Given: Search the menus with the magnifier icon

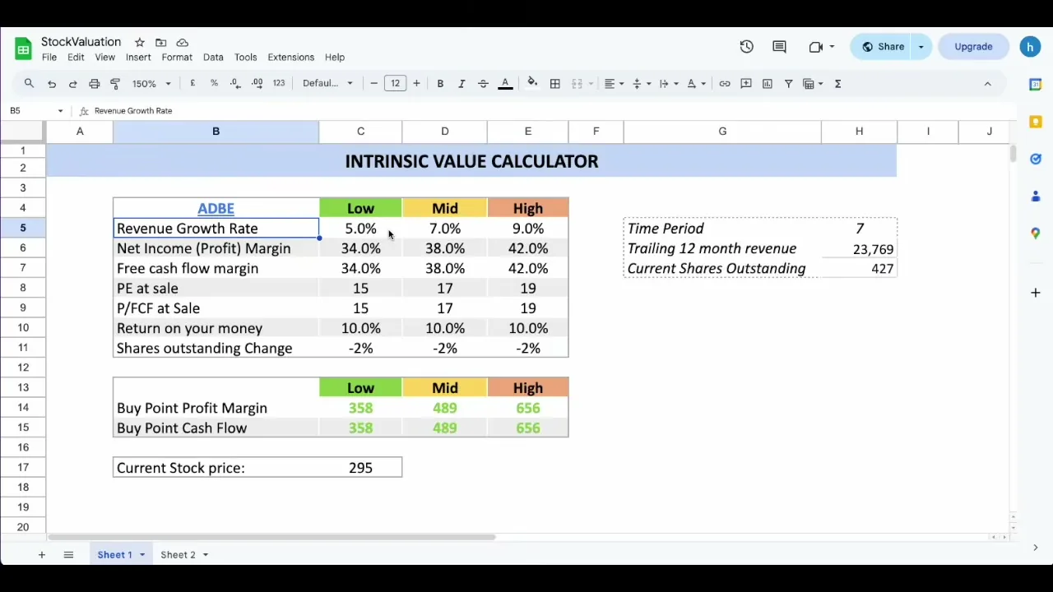Looking at the screenshot, I should [x=29, y=83].
